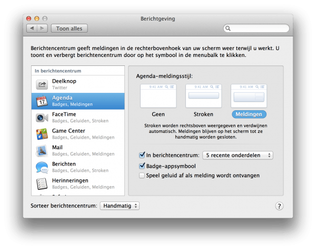The height and width of the screenshot is (250, 316).
Task: Go back with the left arrow button
Action: coord(32,28)
